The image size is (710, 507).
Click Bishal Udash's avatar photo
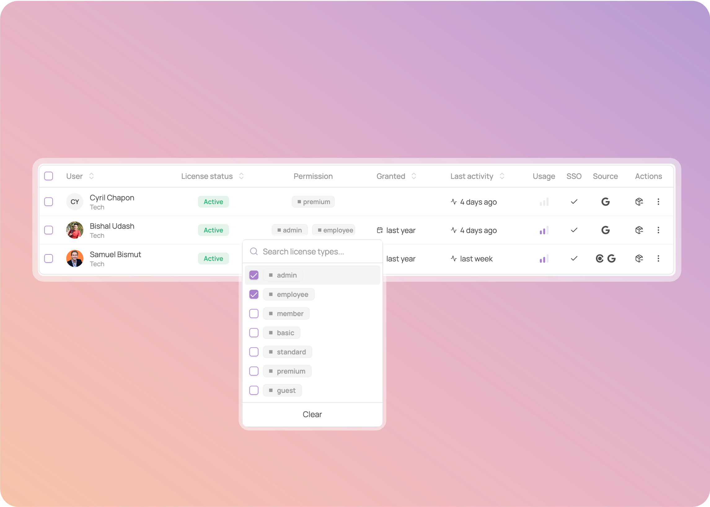pos(75,230)
